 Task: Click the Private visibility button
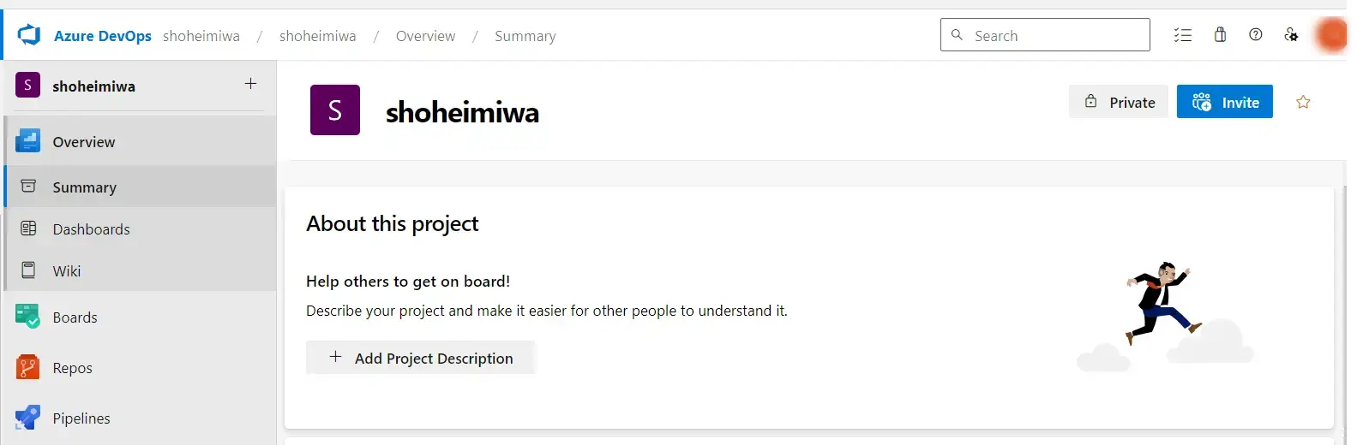pyautogui.click(x=1119, y=102)
